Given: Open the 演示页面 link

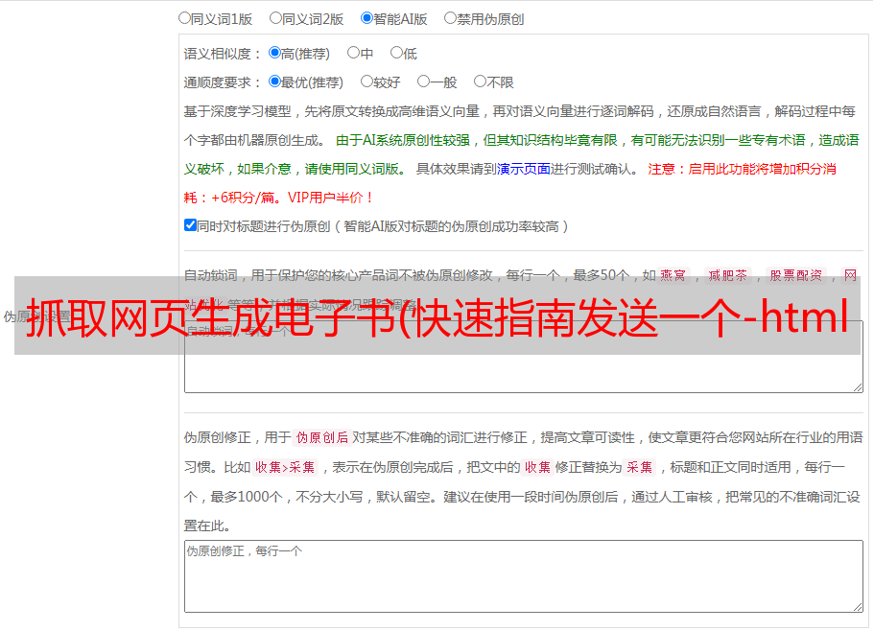Looking at the screenshot, I should pos(524,169).
